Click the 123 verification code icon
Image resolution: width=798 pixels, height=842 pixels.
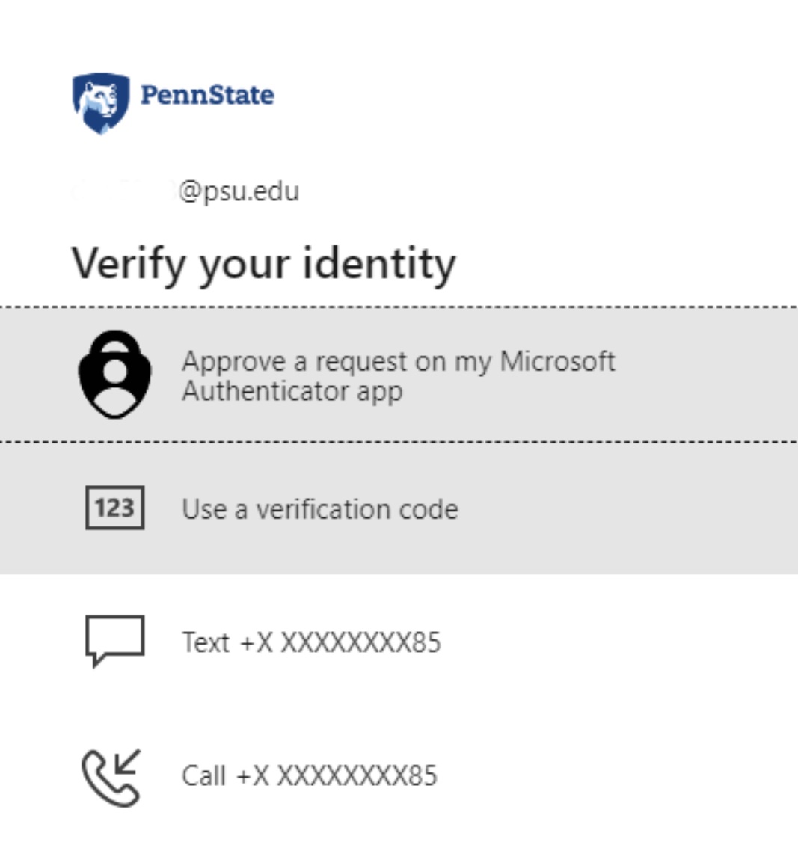[114, 508]
